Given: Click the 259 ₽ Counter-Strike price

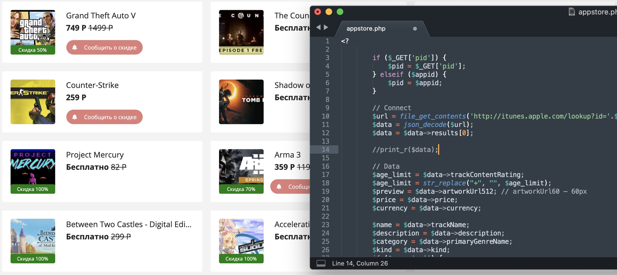Looking at the screenshot, I should tap(76, 97).
